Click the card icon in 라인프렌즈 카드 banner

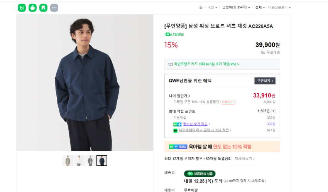(x=171, y=64)
